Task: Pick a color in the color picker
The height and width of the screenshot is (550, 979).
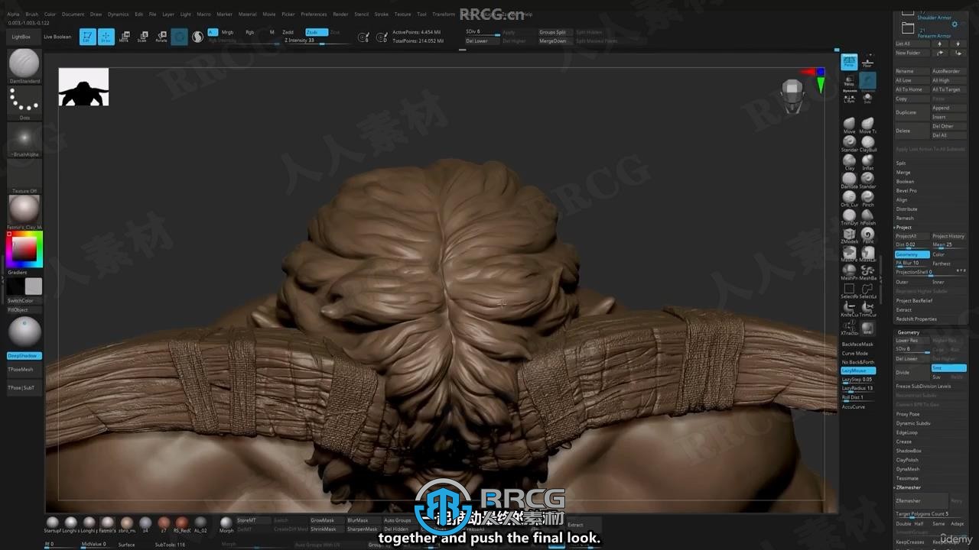Action: 24,249
